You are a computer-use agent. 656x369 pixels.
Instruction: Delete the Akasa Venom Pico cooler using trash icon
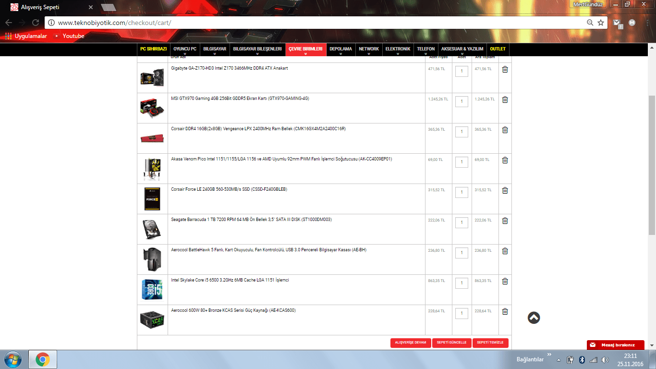(505, 160)
